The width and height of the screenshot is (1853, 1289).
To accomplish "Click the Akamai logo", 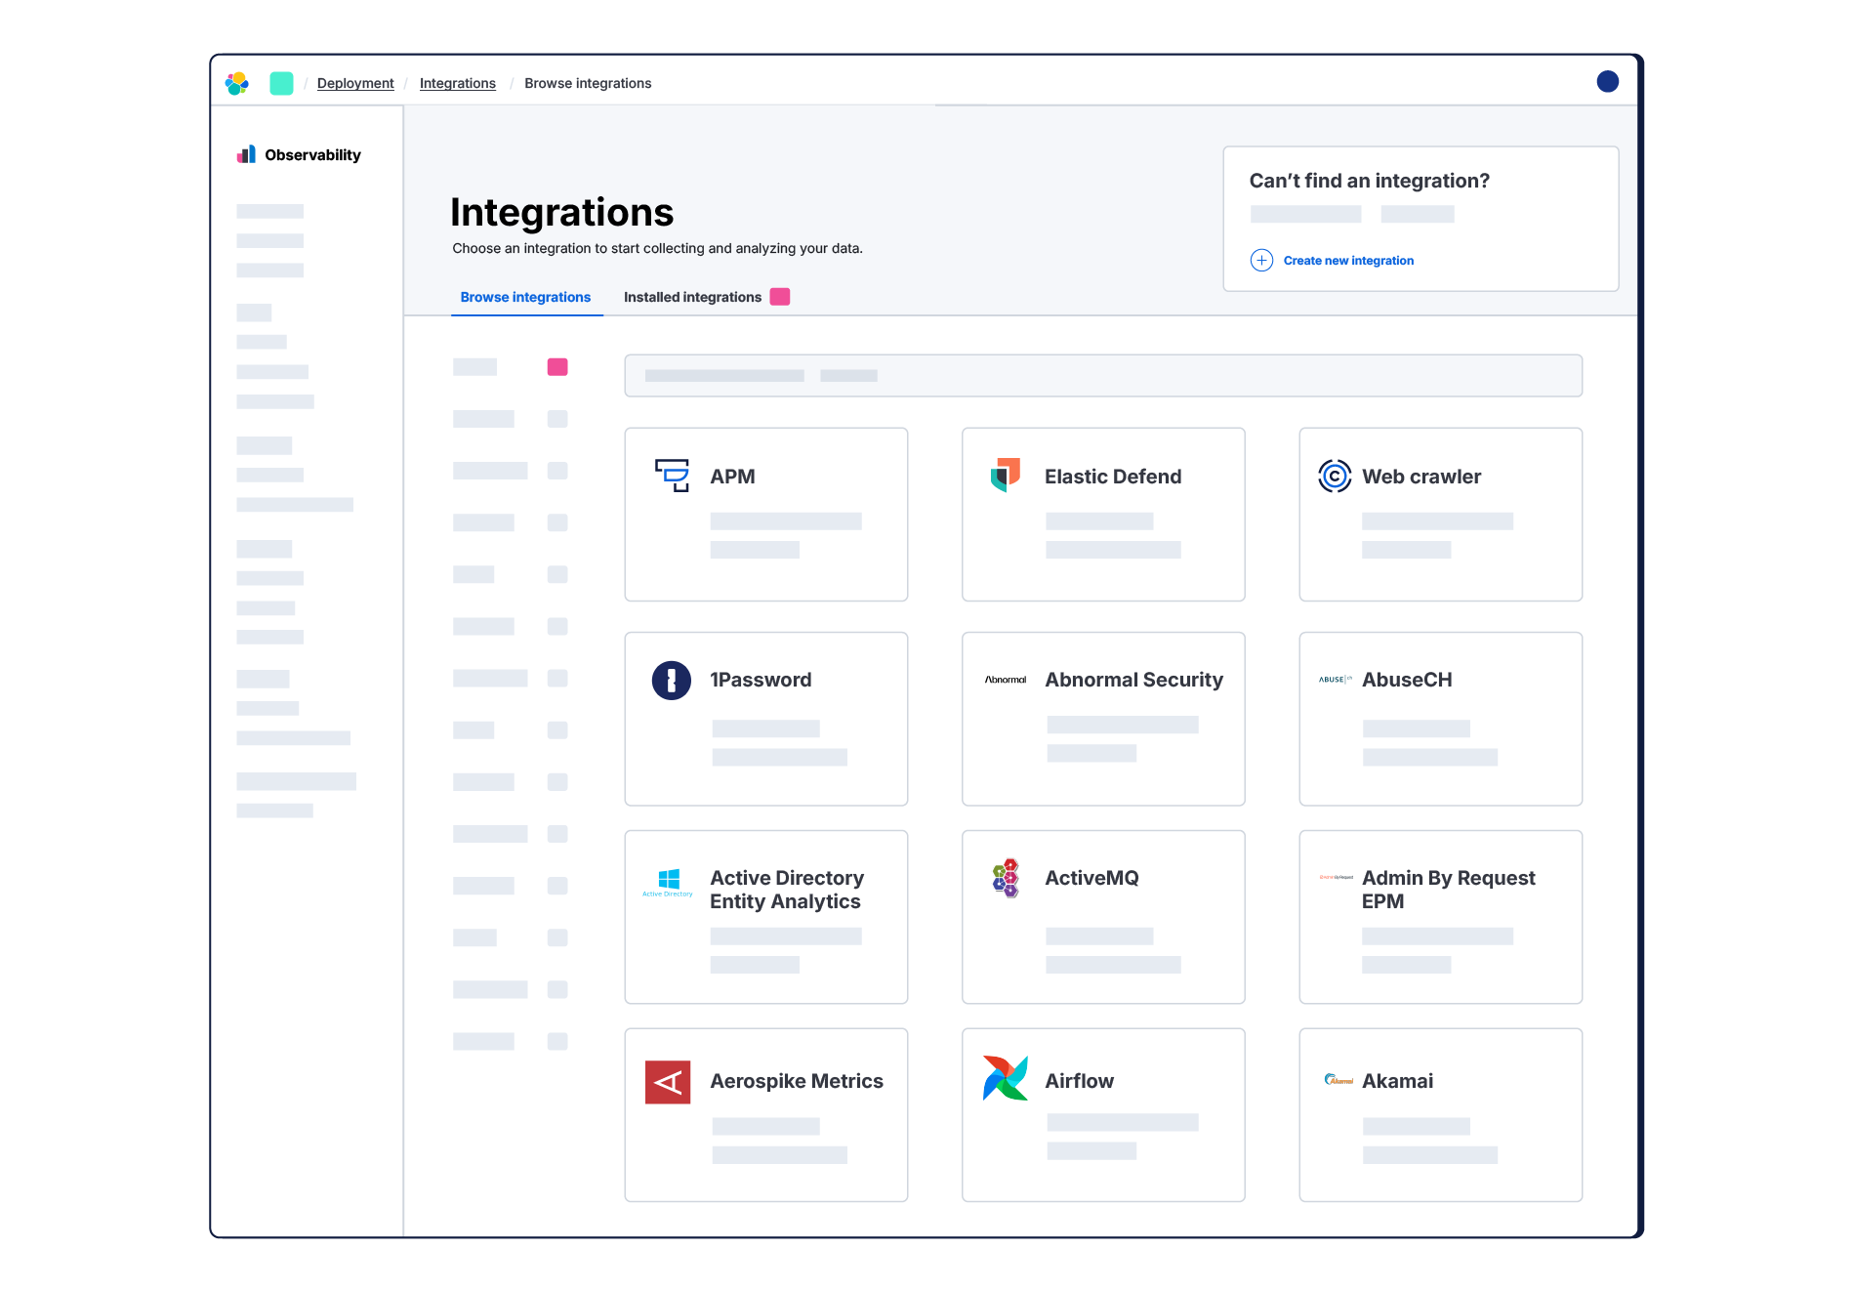I will 1338,1080.
